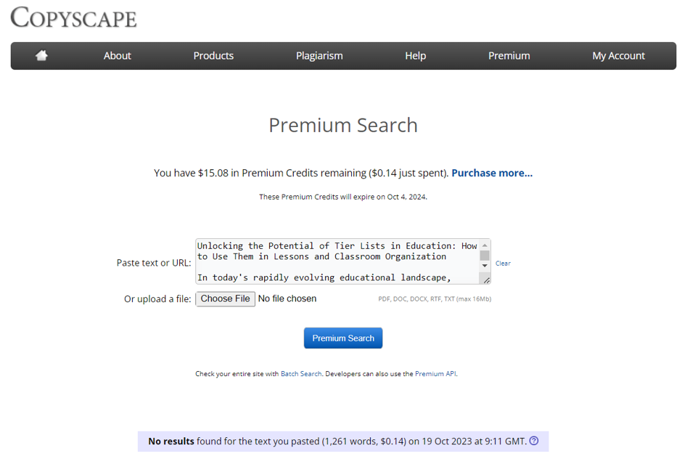Viewport: 690px width, 456px height.
Task: Click the text box scroll down arrow
Action: pos(485,266)
